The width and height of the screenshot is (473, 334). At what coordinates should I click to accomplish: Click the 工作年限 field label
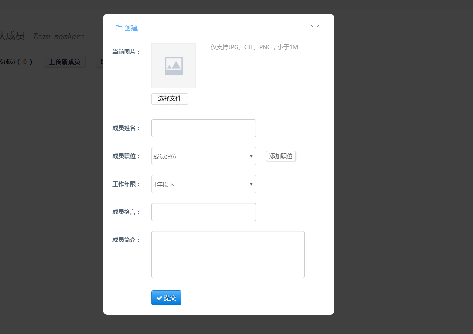126,184
